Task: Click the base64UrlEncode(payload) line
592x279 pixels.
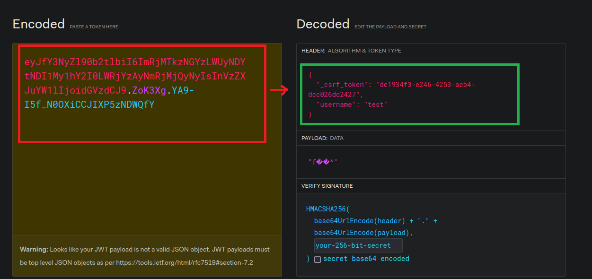Action: pos(363,233)
